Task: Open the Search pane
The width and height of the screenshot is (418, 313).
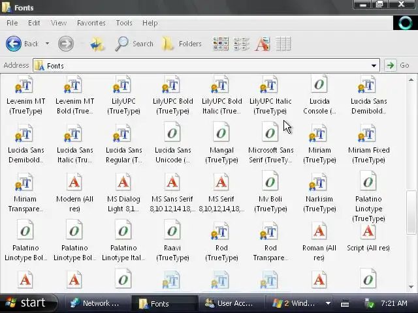Action: point(134,44)
